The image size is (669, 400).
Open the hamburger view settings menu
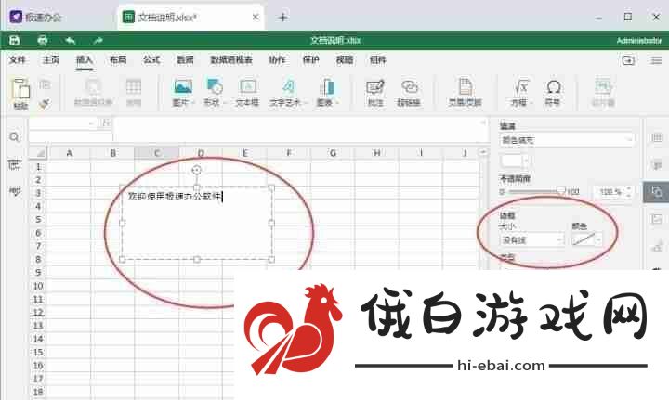click(x=656, y=60)
